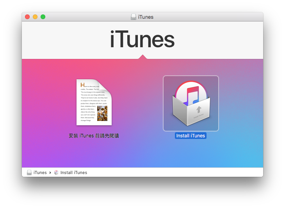The width and height of the screenshot is (285, 208).
Task: Select Install iTunes in path bar
Action: coord(71,172)
